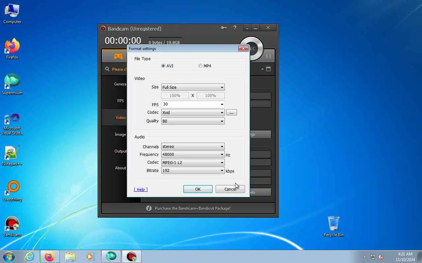
Task: Click the Bandicam help question mark icon
Action: click(235, 28)
